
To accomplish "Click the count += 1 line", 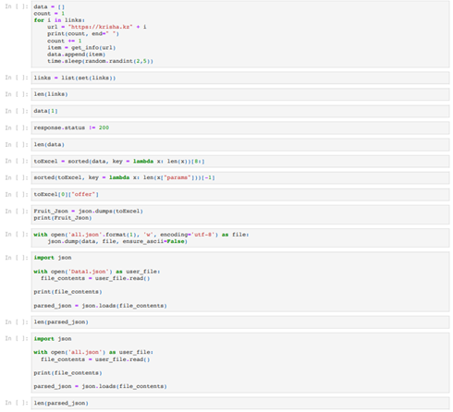I will [x=65, y=41].
